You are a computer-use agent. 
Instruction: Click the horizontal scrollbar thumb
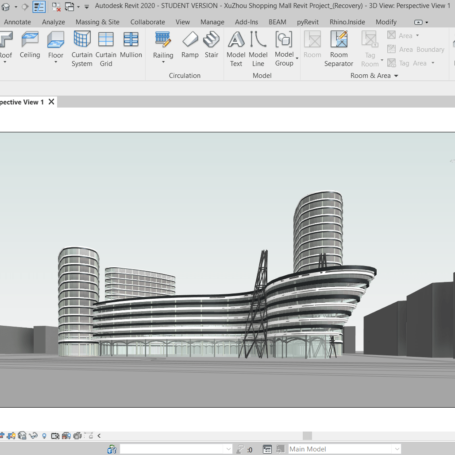pos(307,436)
